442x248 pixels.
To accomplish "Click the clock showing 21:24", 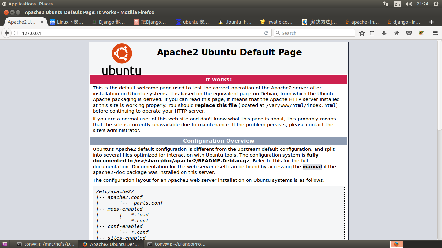I will coord(423,4).
